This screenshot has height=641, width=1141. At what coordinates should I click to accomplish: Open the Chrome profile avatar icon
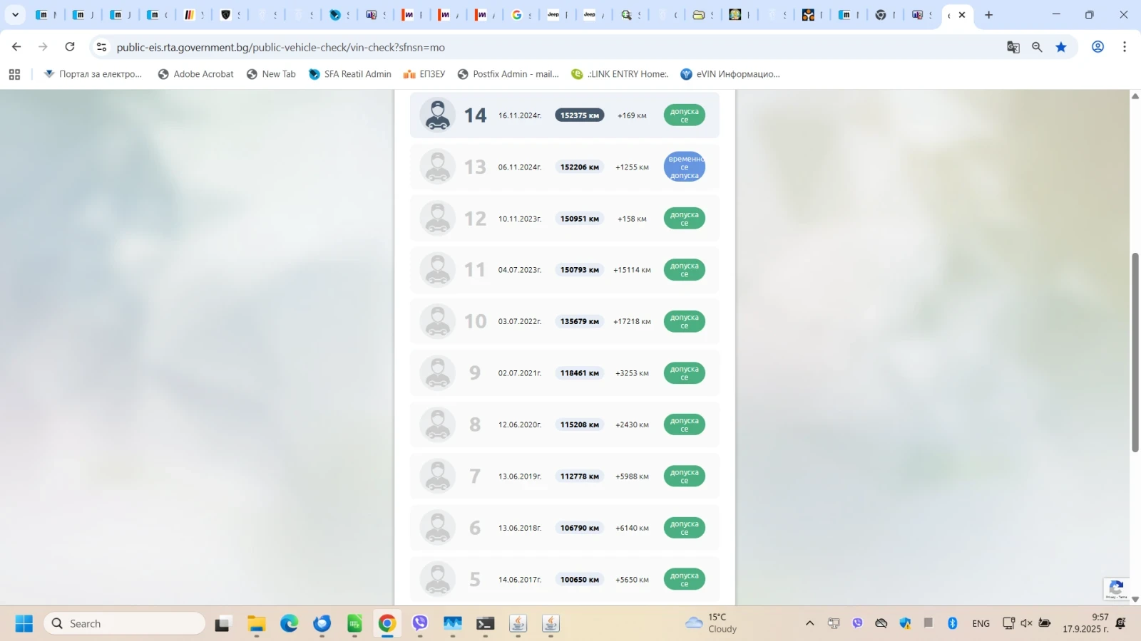pos(1097,47)
